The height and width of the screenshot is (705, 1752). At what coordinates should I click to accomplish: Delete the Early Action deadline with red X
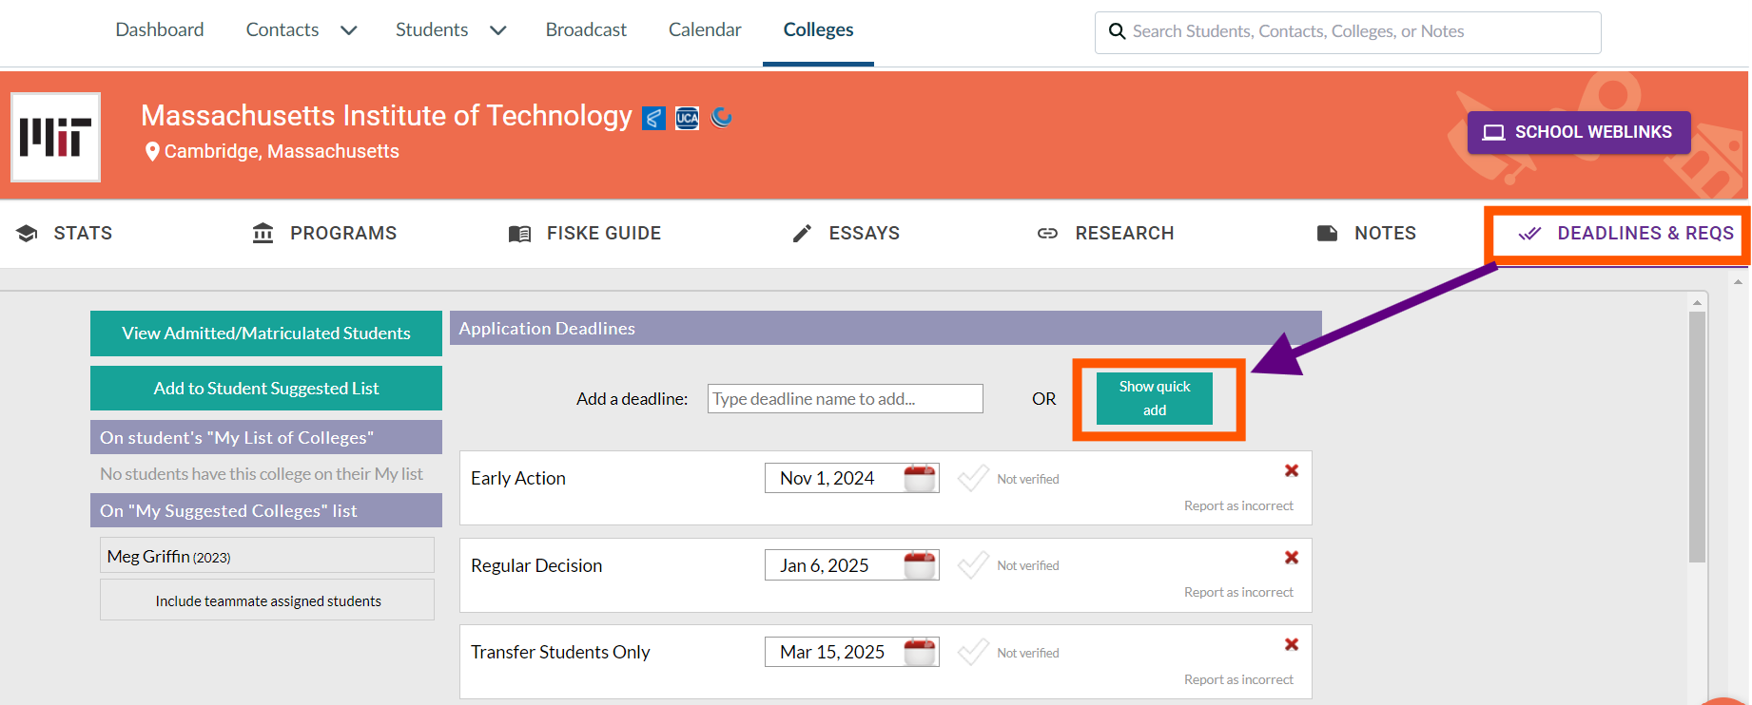[1292, 470]
